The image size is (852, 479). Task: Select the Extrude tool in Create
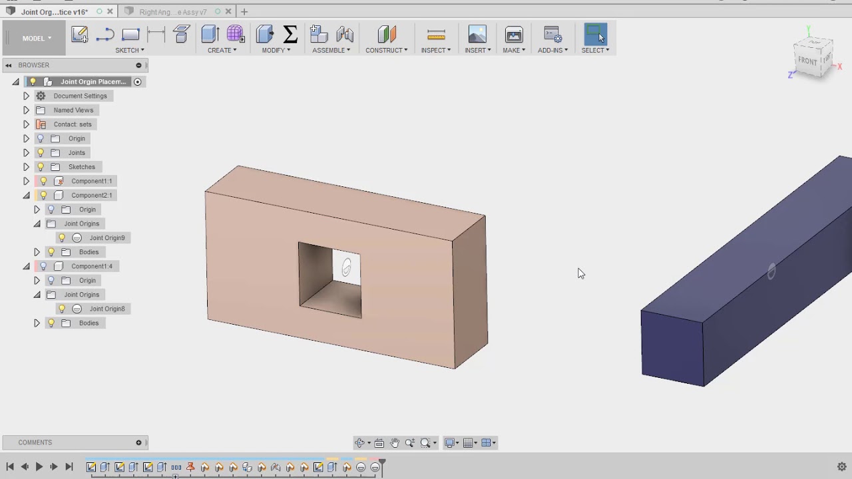click(x=210, y=35)
